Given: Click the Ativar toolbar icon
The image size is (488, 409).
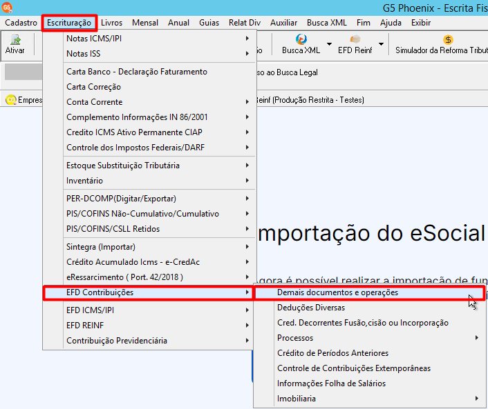Looking at the screenshot, I should tap(15, 39).
